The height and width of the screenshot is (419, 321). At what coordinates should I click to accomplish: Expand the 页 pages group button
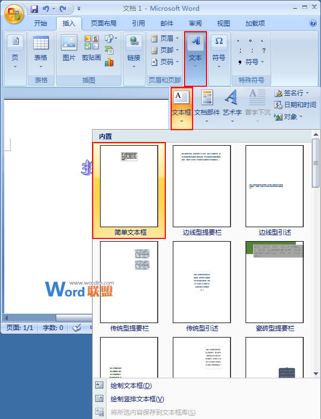click(15, 52)
